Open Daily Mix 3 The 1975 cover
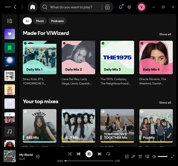 click(x=117, y=57)
